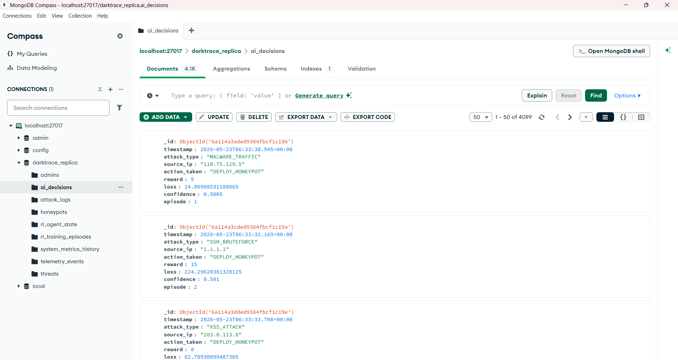This screenshot has height=360, width=678.
Task: Expand config database
Action: 19,150
